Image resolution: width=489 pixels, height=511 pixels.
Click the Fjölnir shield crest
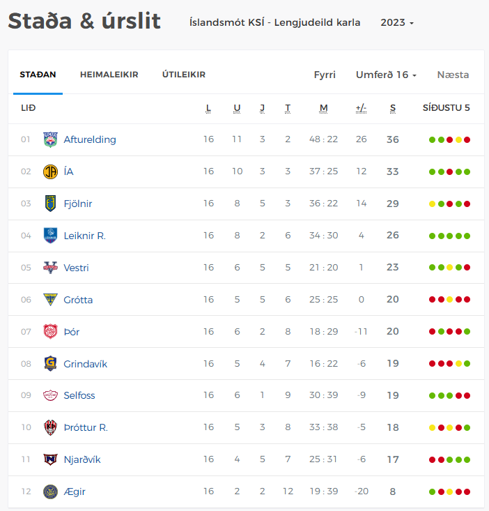pos(50,204)
